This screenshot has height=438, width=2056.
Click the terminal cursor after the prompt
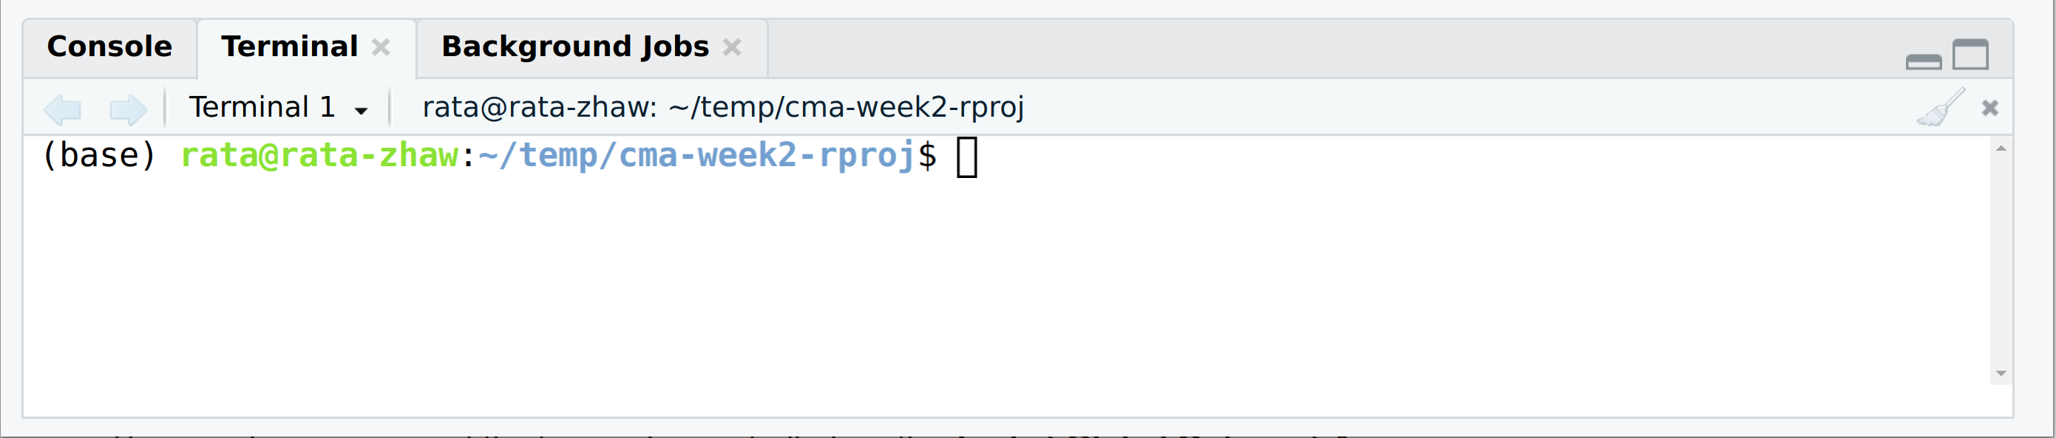tap(966, 157)
